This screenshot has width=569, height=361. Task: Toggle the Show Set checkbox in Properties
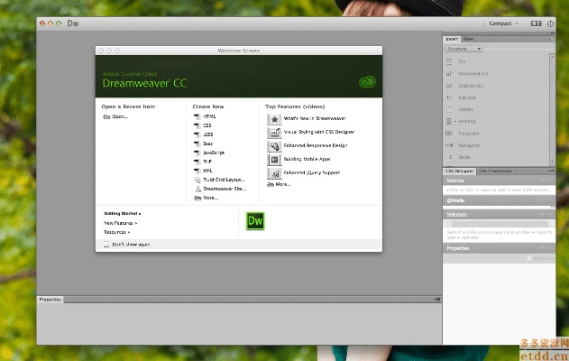(529, 258)
